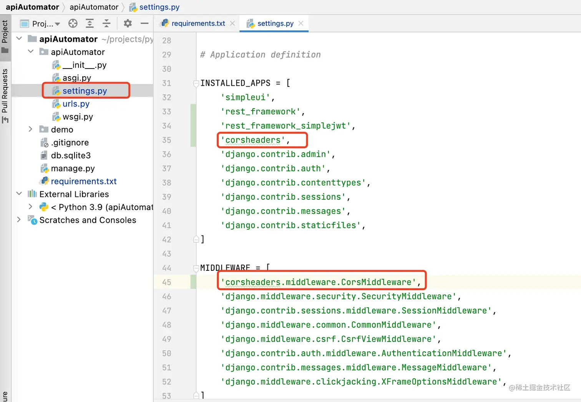
Task: Fold the INSTALLED_APPS list at line 31
Action: click(196, 83)
